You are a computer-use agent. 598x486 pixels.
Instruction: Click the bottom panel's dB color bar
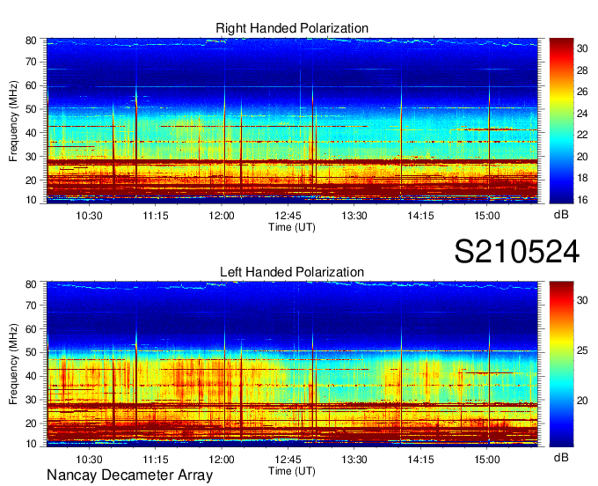click(x=561, y=364)
